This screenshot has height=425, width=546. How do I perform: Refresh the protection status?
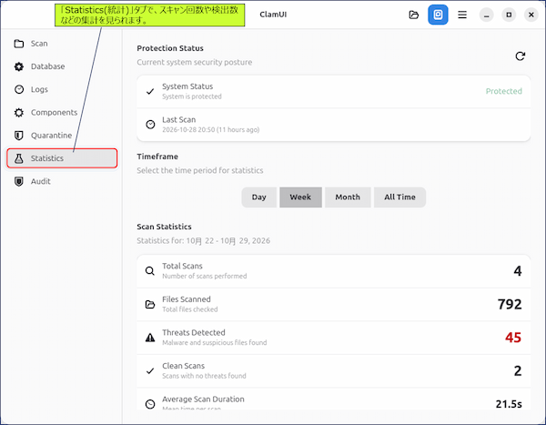pyautogui.click(x=521, y=56)
